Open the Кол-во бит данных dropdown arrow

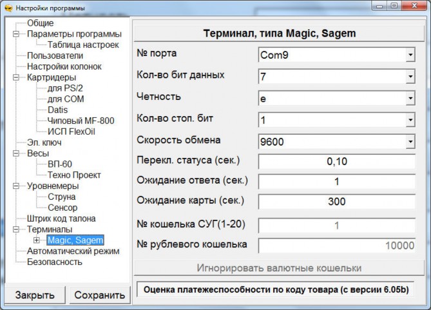[x=410, y=77]
